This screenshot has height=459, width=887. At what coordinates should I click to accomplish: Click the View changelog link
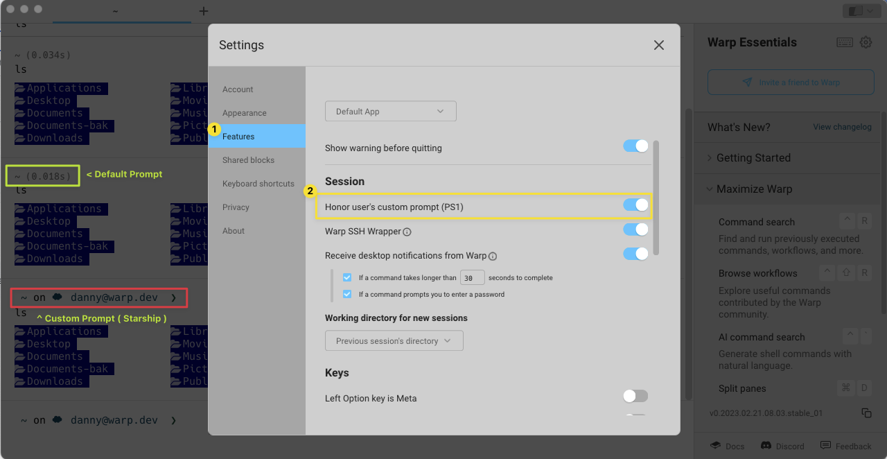click(842, 127)
